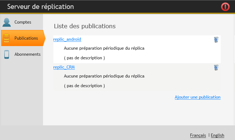Click the Liste des publications heading

click(x=85, y=26)
